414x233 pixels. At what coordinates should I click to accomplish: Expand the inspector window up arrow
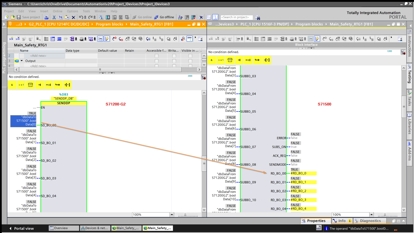click(x=403, y=221)
